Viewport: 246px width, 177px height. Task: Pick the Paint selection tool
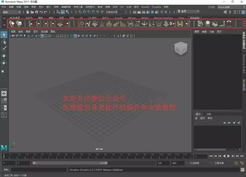pyautogui.click(x=4, y=49)
